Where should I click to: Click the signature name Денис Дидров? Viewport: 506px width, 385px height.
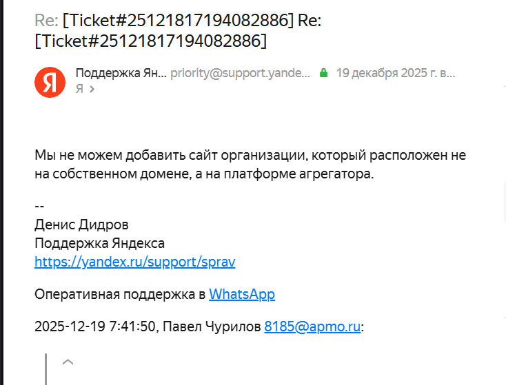(x=81, y=225)
